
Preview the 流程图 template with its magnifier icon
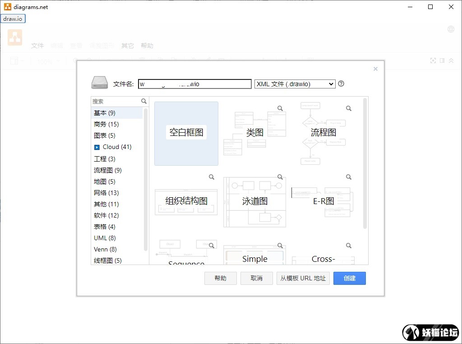point(349,108)
